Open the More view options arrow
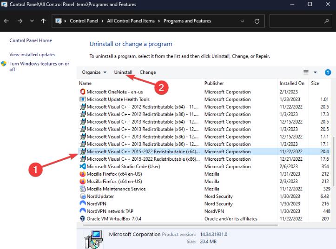Screen dimensions: 336x249 coord(315,72)
